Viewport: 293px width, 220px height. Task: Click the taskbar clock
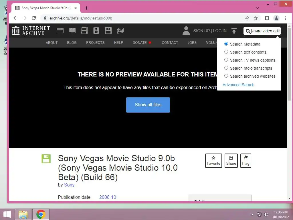click(x=280, y=215)
